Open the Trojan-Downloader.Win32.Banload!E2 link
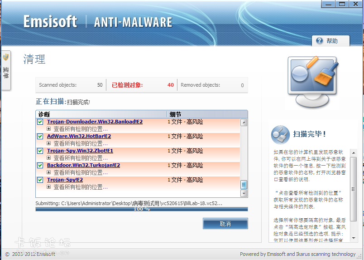The image size is (364, 260). (x=95, y=122)
